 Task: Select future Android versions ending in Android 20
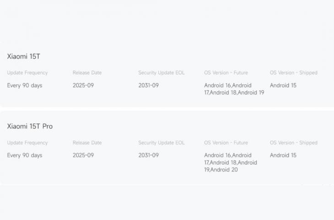(231, 163)
